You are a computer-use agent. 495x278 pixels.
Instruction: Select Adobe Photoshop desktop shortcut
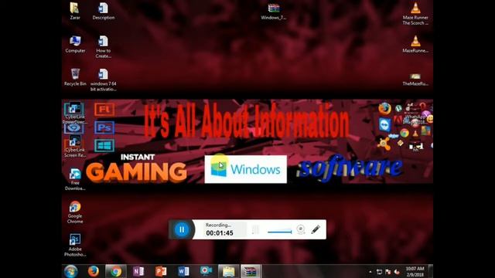75,246
